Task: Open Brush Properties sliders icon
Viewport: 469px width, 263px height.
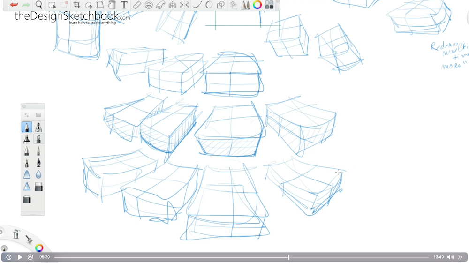Action: [27, 115]
